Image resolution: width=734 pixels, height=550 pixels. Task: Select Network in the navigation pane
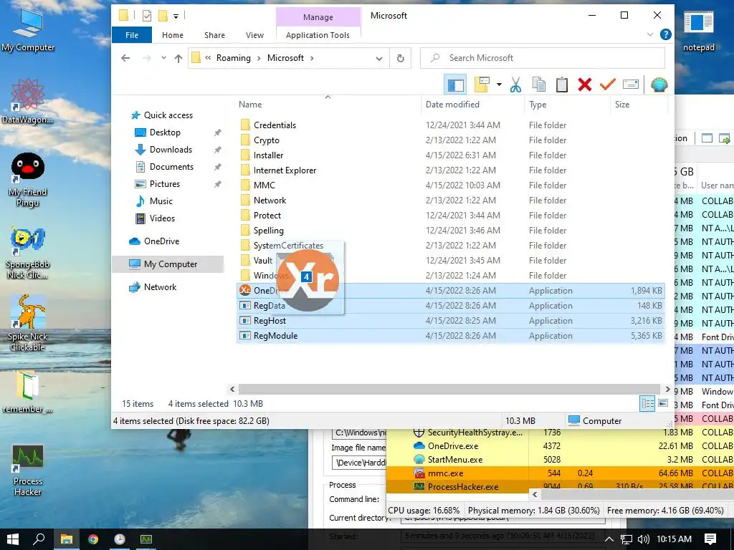tap(160, 287)
